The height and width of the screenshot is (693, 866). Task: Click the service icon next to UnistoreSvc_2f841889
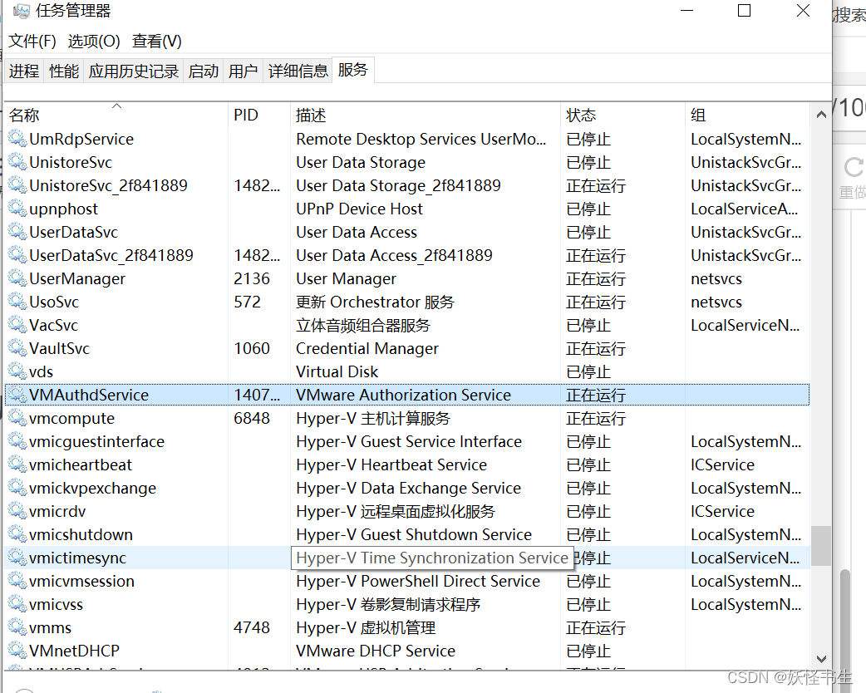(17, 185)
